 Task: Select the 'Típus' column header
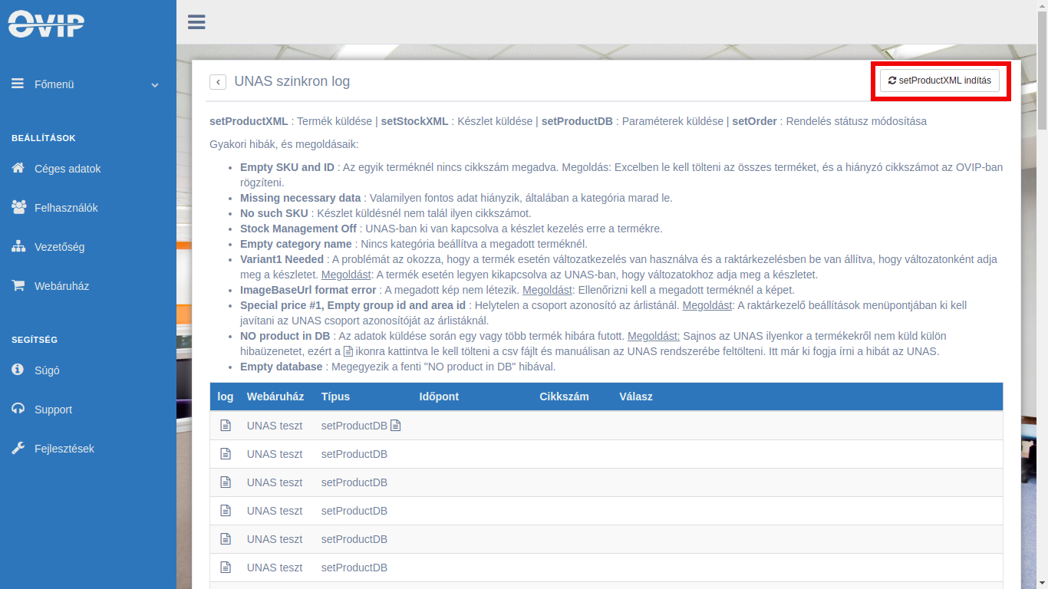pos(335,397)
